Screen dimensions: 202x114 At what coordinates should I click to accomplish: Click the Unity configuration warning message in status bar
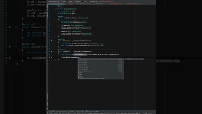pyautogui.click(x=95, y=113)
